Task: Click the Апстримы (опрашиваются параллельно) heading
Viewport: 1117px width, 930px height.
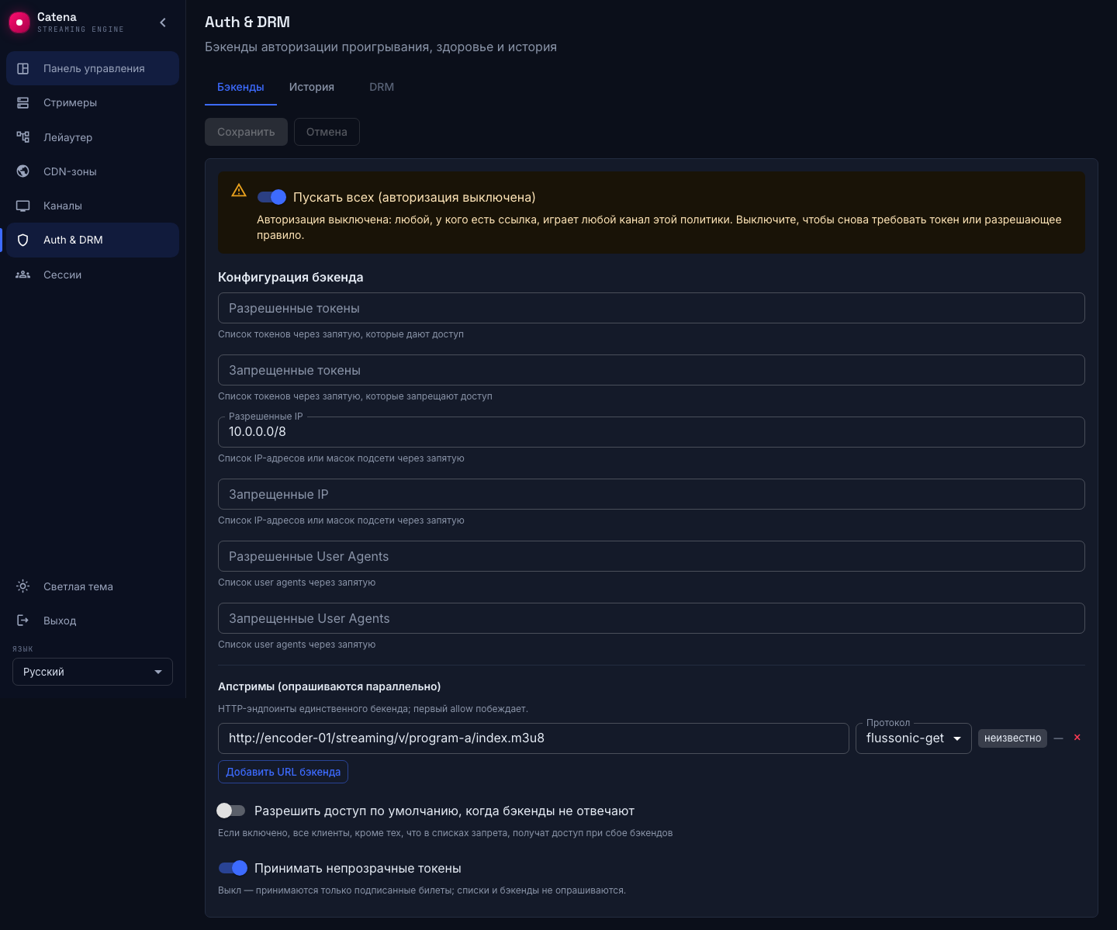Action: tap(330, 686)
